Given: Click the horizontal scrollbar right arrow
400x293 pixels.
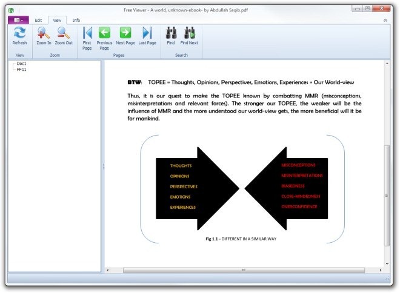Looking at the screenshot, I should coord(381,270).
